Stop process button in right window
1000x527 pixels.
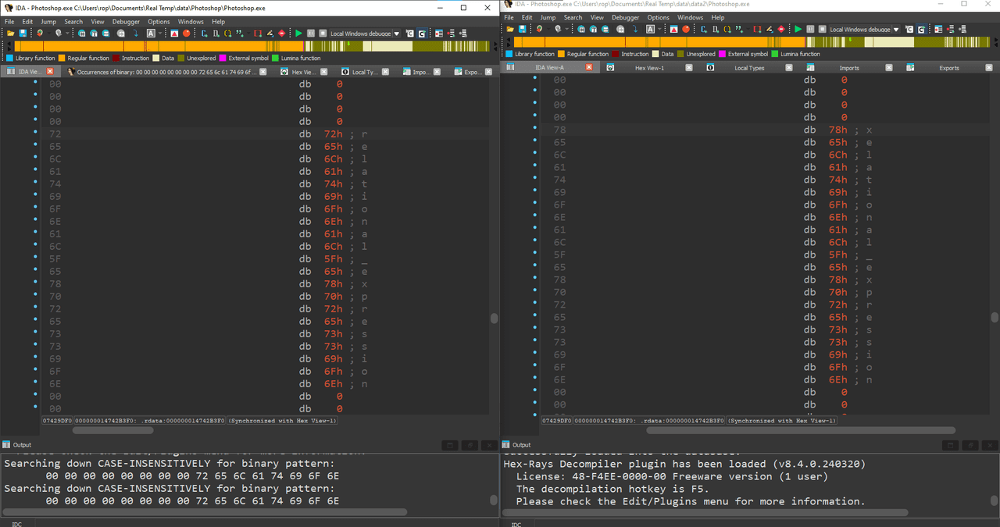(822, 29)
